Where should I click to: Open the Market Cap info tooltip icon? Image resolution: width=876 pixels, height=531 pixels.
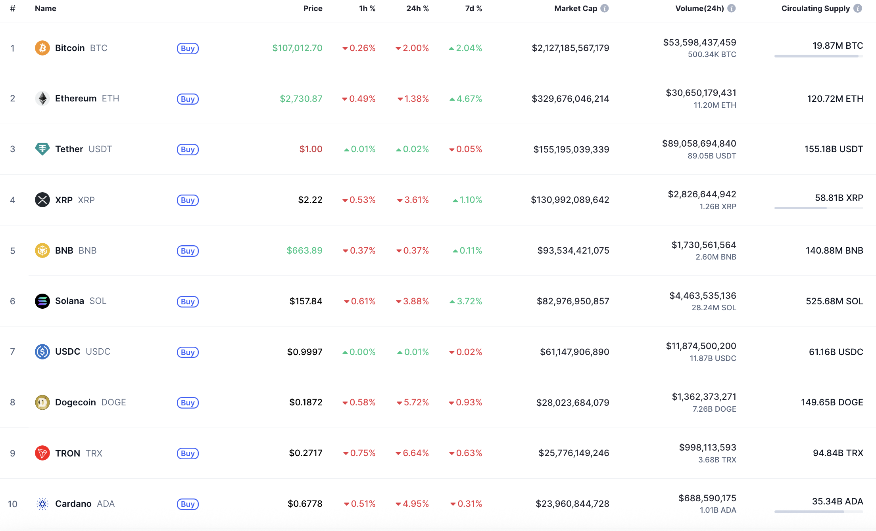[x=604, y=8]
